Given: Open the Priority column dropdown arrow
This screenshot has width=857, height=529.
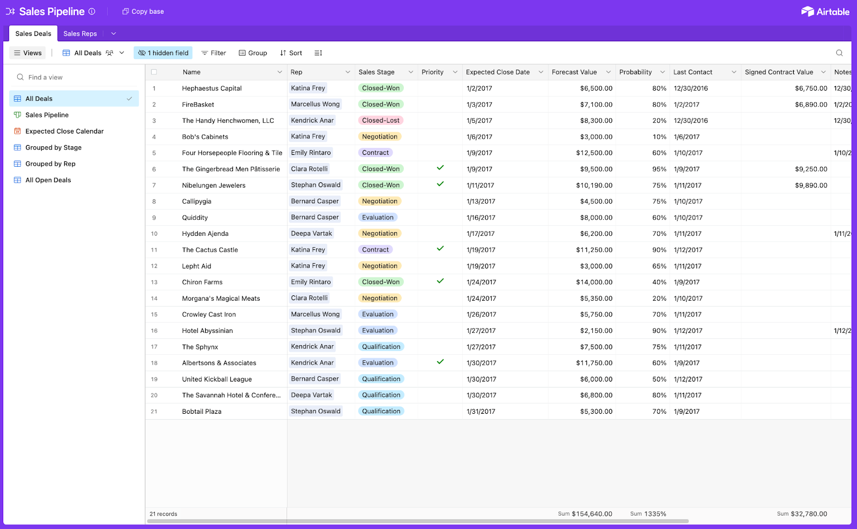Looking at the screenshot, I should [x=455, y=72].
